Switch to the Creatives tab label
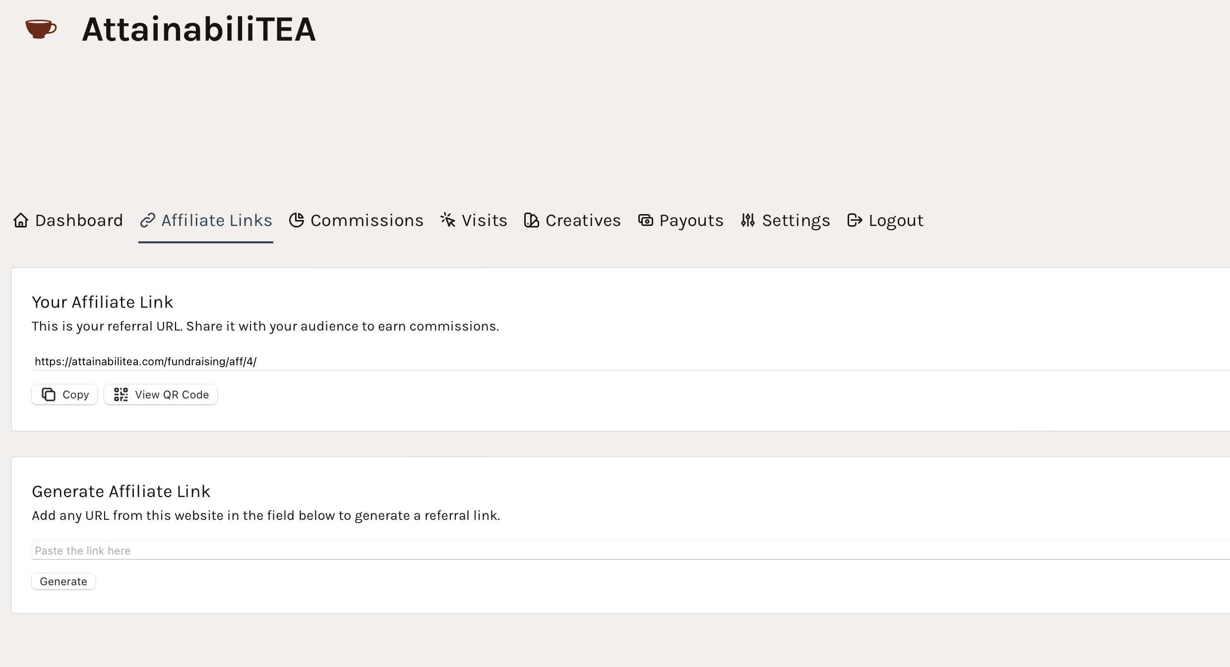 click(583, 220)
